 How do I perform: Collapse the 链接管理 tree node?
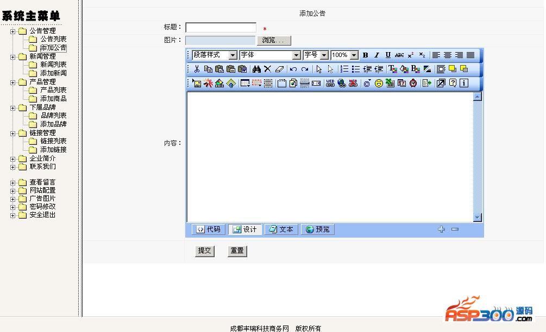pos(13,133)
